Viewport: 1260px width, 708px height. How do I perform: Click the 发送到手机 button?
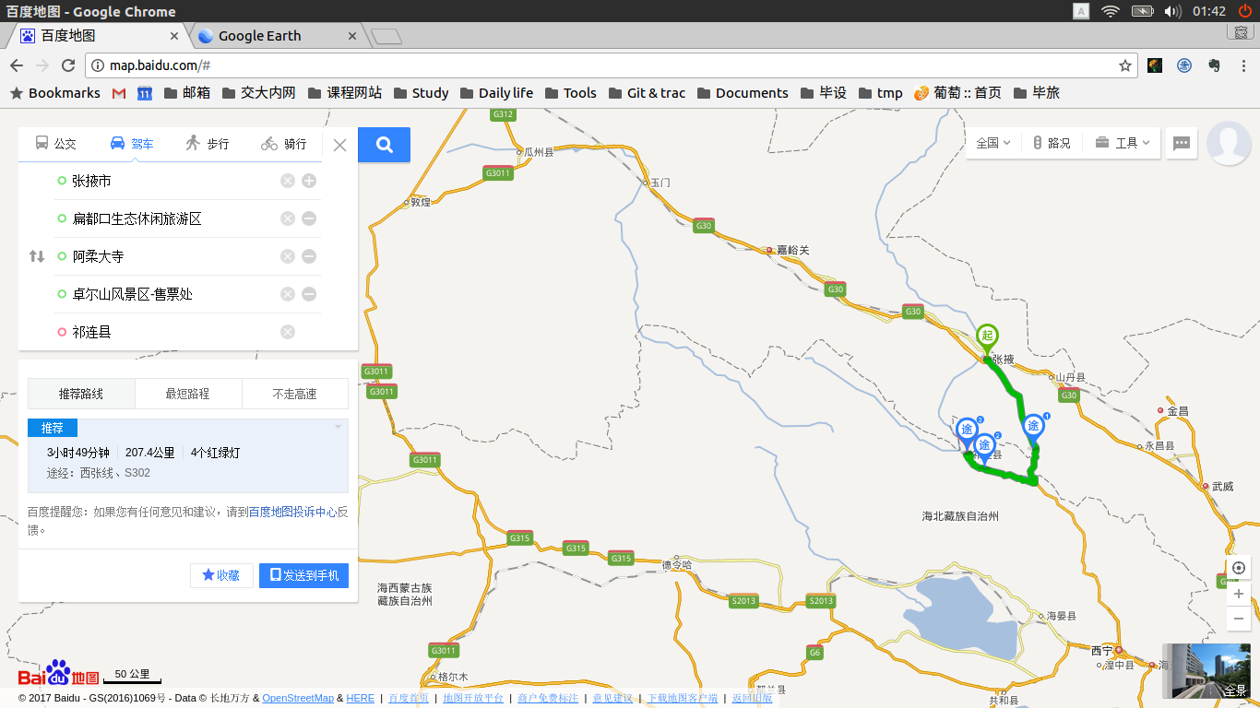303,575
